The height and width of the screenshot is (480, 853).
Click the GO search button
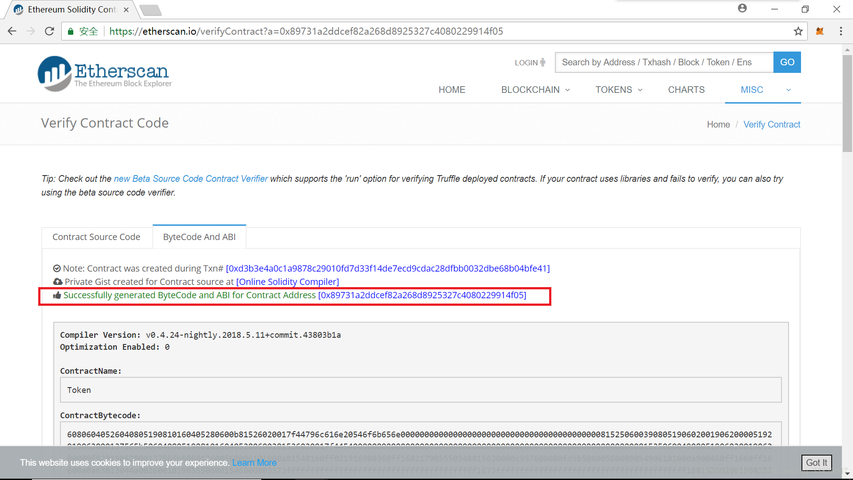tap(787, 62)
